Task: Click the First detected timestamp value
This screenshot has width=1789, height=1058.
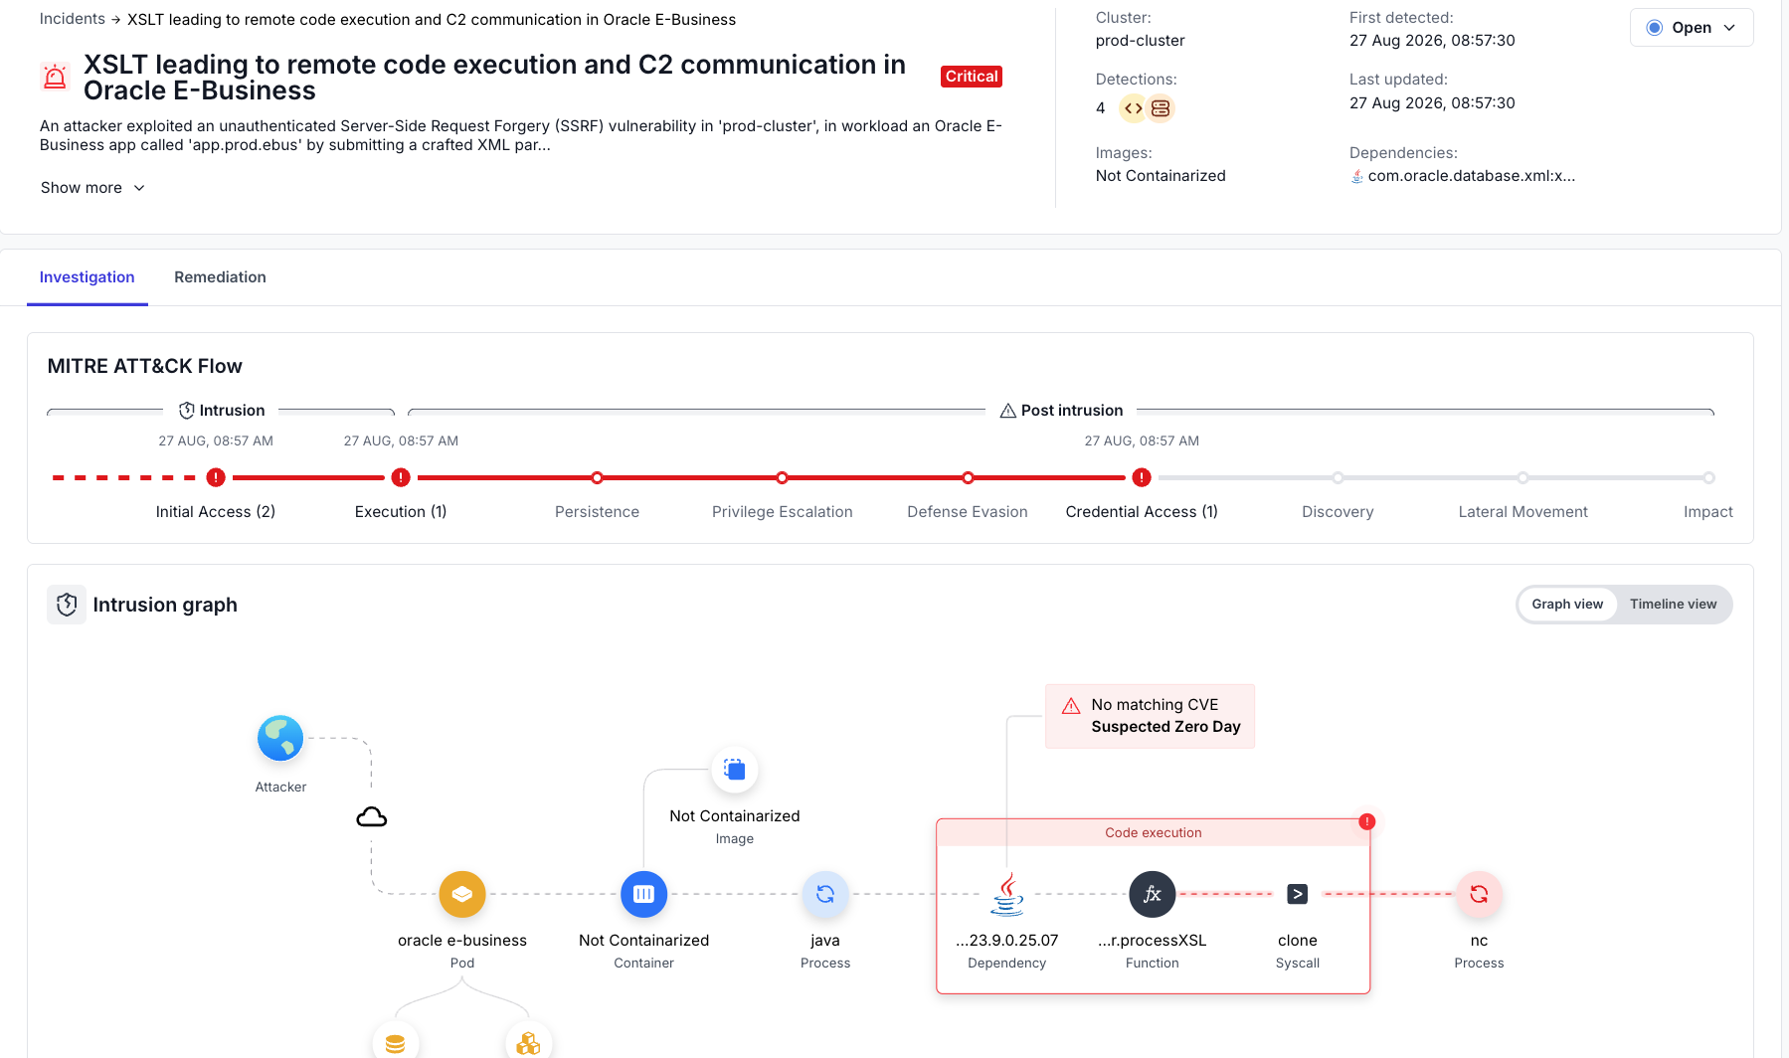Action: click(1432, 41)
